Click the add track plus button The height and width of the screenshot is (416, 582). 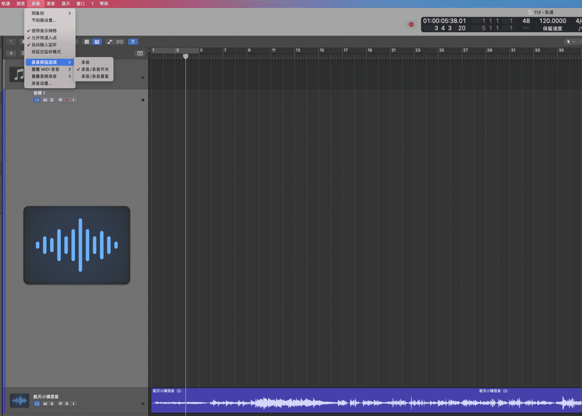11,53
